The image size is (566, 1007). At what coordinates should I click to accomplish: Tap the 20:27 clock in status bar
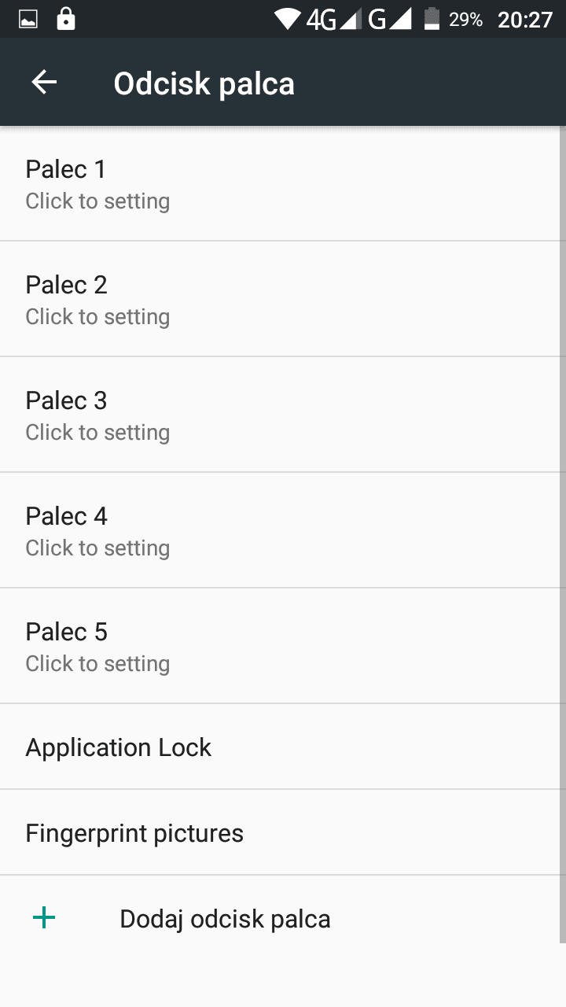(525, 20)
